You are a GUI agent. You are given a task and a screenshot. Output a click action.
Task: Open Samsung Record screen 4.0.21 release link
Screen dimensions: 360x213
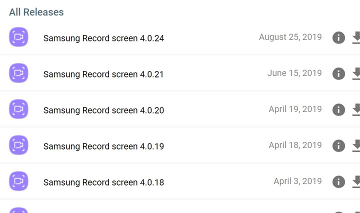(103, 74)
